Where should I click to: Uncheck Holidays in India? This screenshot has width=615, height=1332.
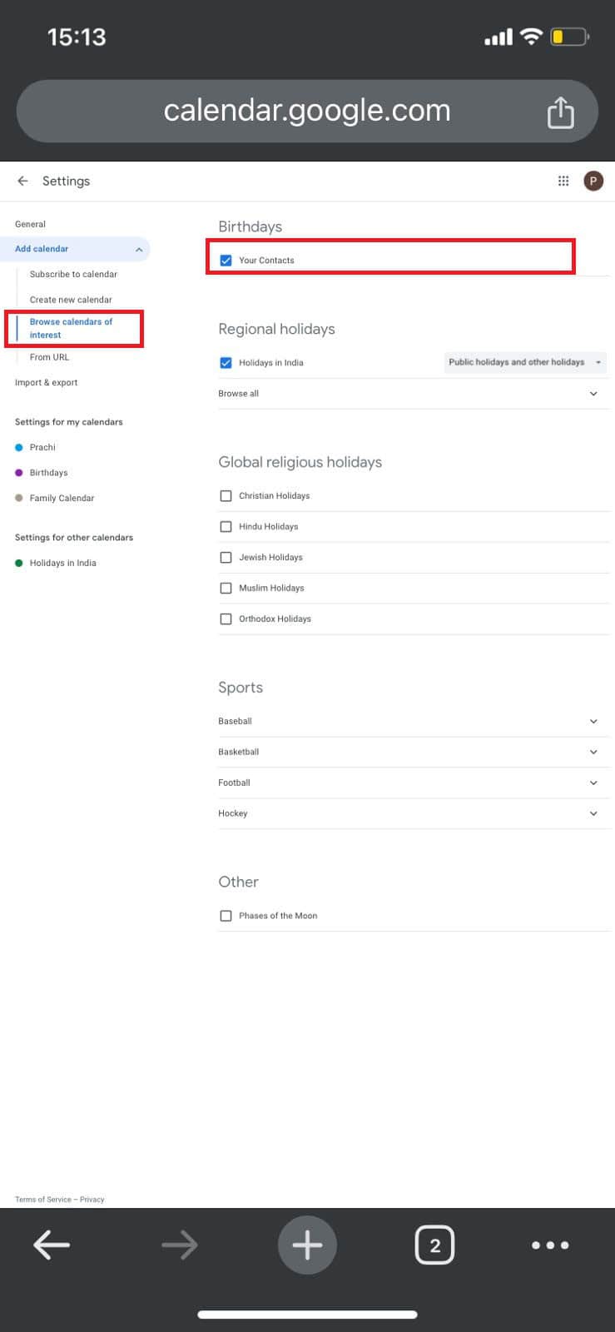click(226, 363)
